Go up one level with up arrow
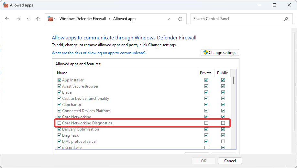 pos(38,19)
